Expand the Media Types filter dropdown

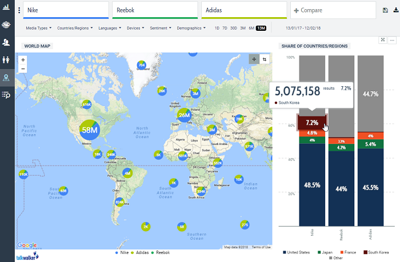tap(39, 28)
